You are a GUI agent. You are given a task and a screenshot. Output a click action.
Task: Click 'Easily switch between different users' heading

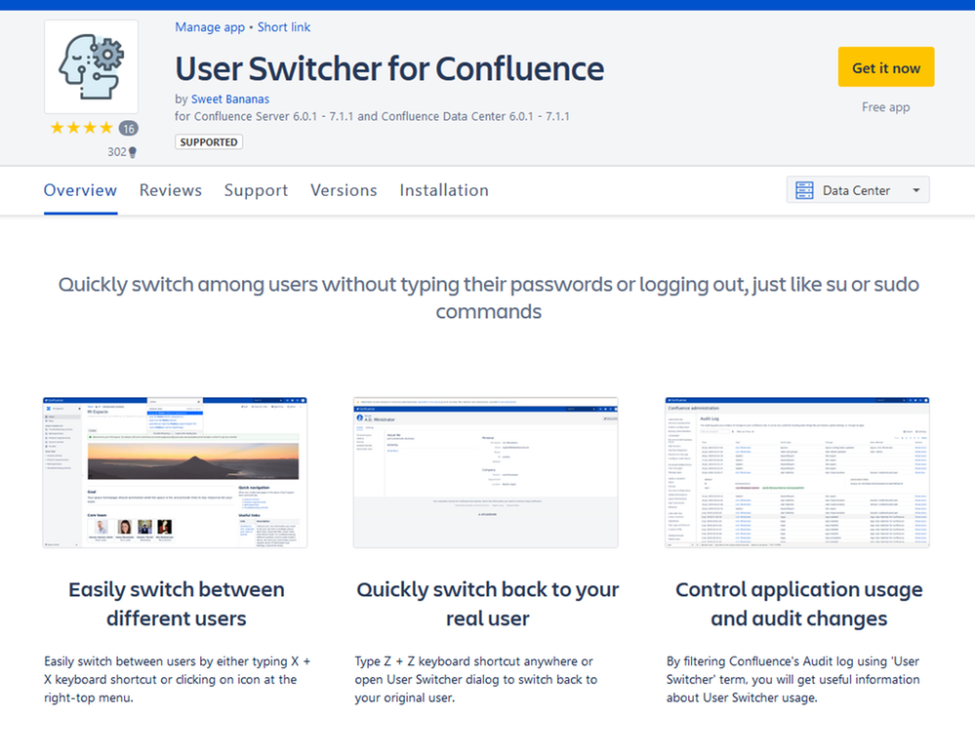[x=176, y=604]
